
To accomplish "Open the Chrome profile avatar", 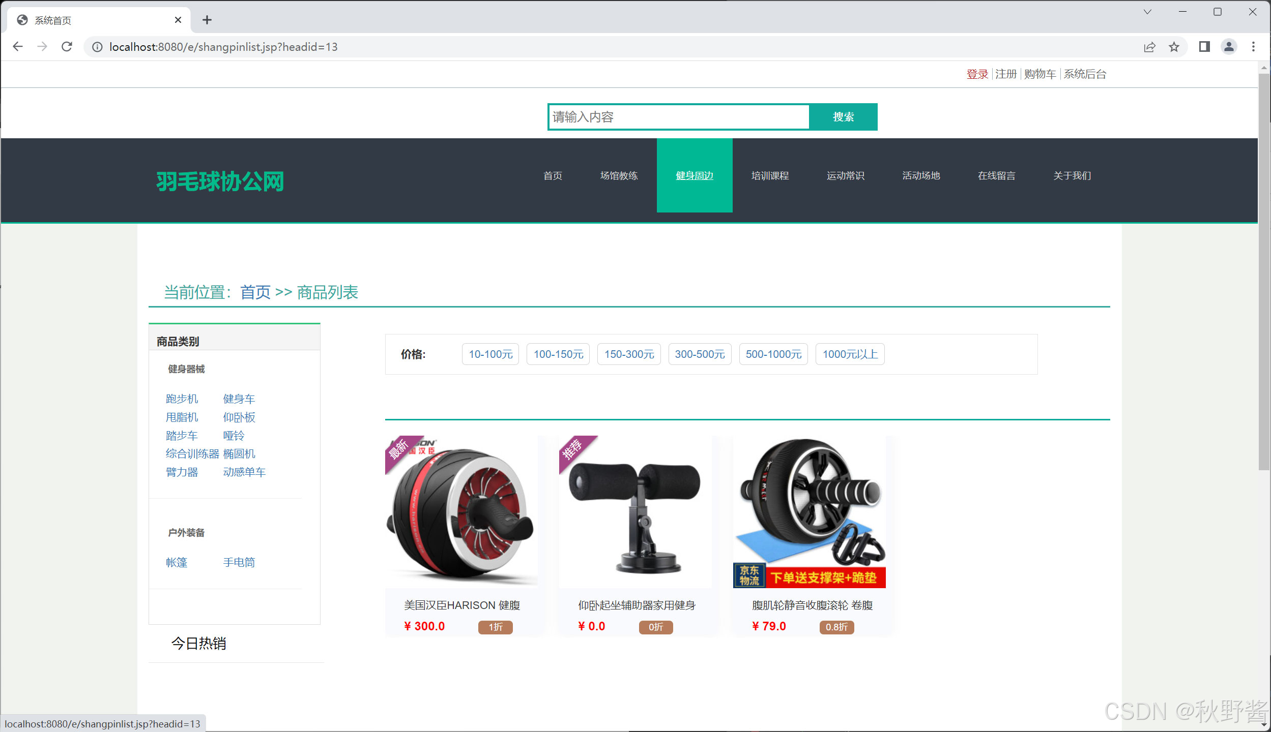I will pyautogui.click(x=1229, y=47).
